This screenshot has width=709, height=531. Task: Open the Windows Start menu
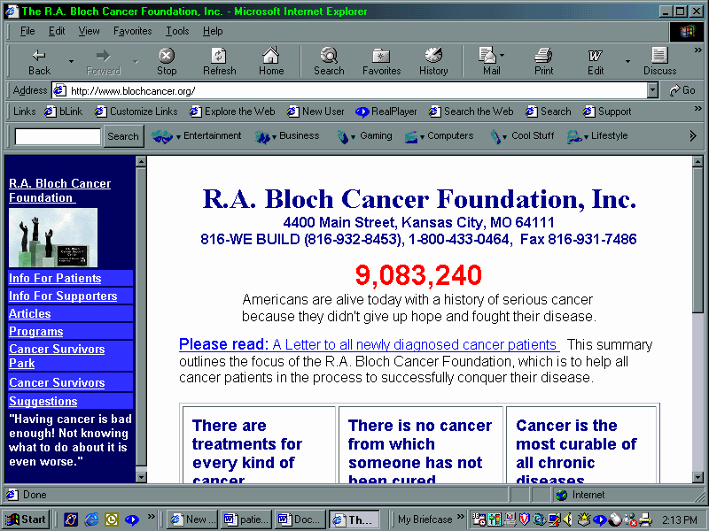26,519
